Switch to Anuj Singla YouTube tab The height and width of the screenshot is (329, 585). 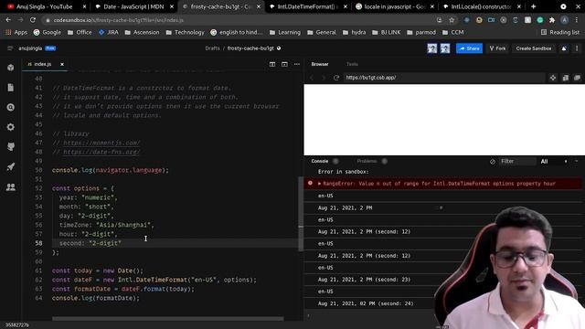click(x=46, y=6)
